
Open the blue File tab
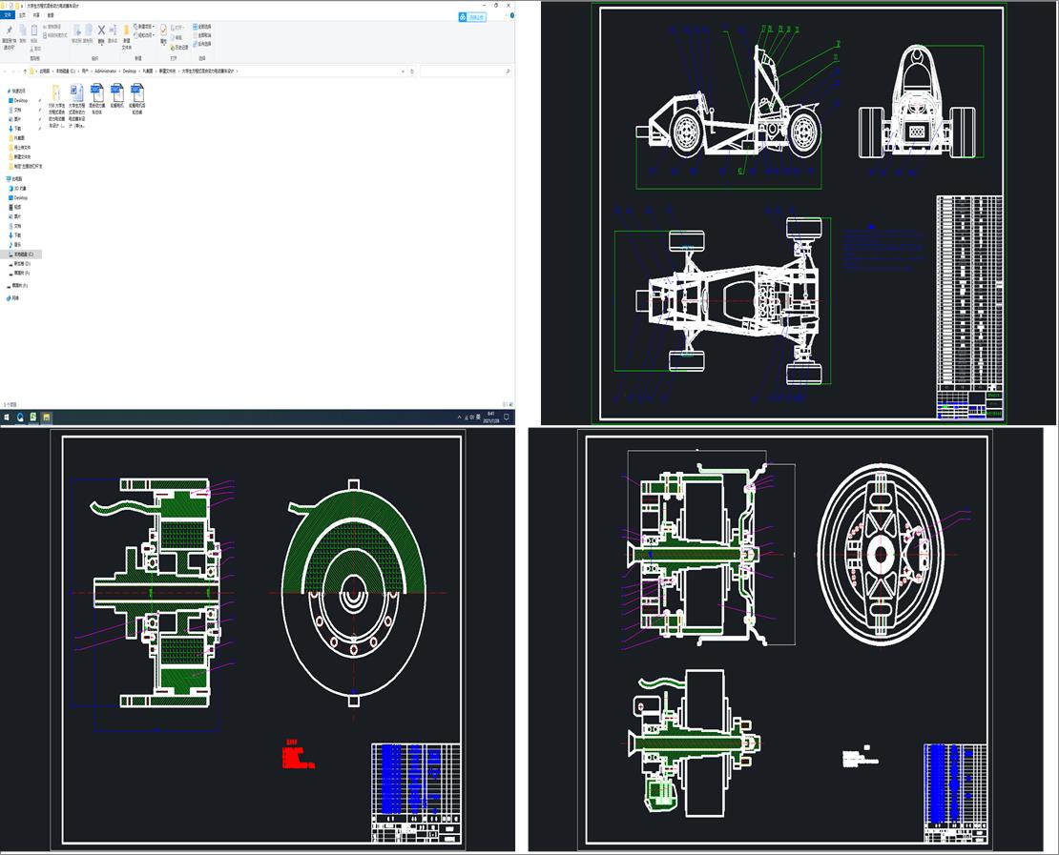click(8, 15)
